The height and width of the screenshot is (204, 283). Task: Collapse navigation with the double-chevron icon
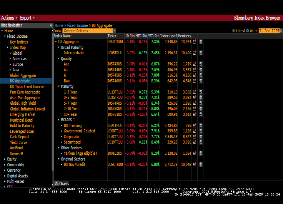click(51, 25)
